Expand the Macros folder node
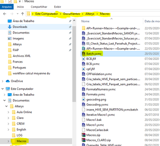Screen dimensions: 160x146 click(8, 141)
